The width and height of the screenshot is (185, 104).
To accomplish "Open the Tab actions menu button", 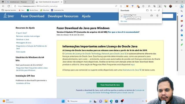I will 3,2.
